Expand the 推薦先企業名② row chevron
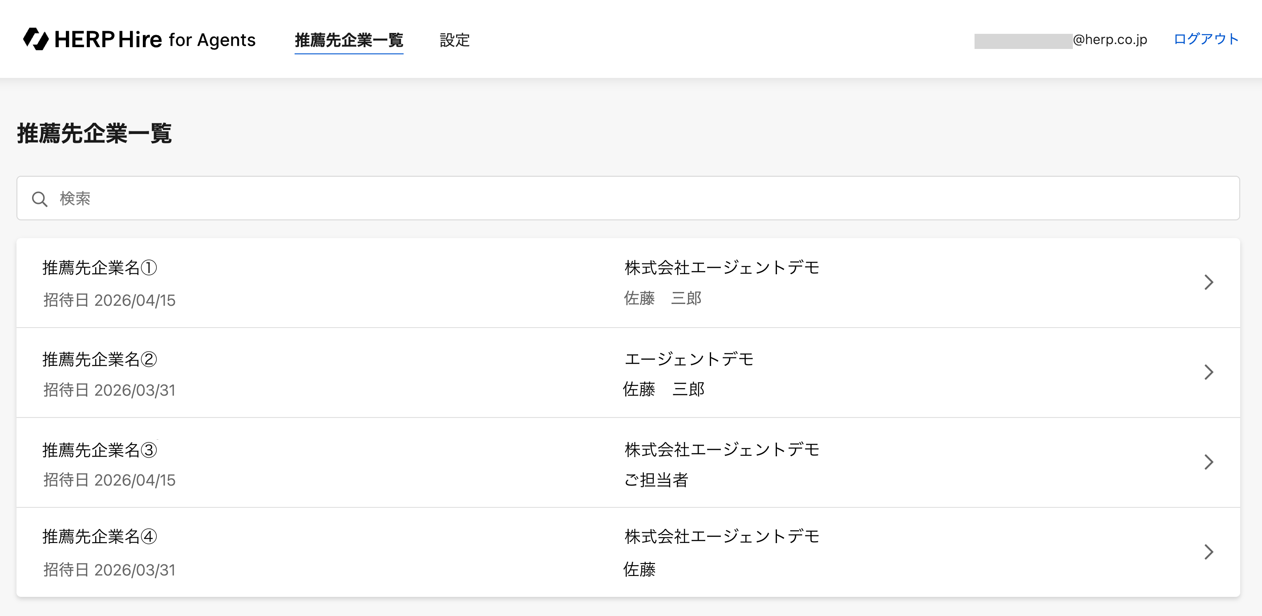Image resolution: width=1262 pixels, height=616 pixels. [x=1208, y=372]
